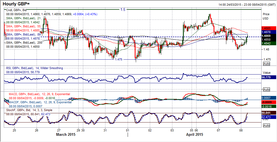This screenshot has width=277, height=142.
Task: Click the 1.475 support level label
Action: (x=118, y=60)
